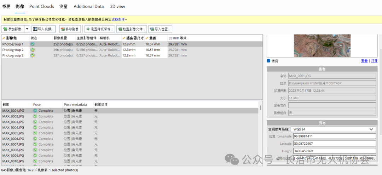
Task: Select the Photogroup 1 row
Action: click(x=132, y=44)
